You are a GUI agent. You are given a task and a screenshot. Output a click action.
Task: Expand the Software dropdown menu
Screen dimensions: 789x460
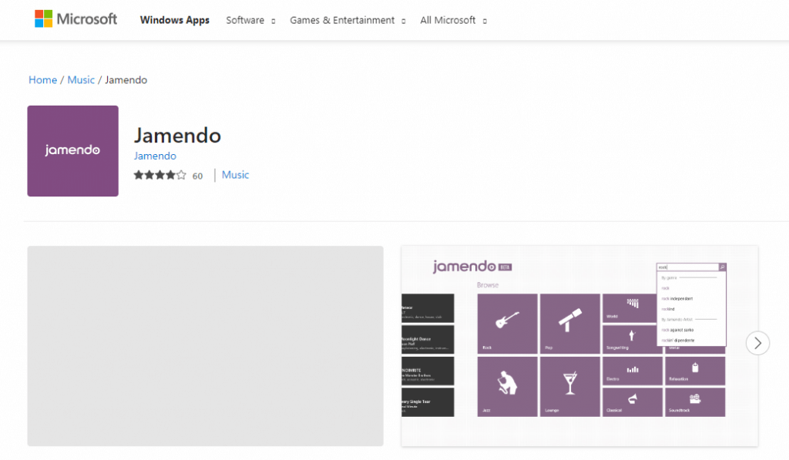tap(250, 20)
